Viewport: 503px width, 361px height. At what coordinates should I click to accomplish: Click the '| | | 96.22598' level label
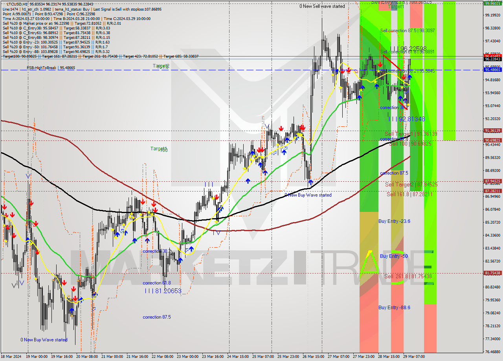(x=408, y=49)
